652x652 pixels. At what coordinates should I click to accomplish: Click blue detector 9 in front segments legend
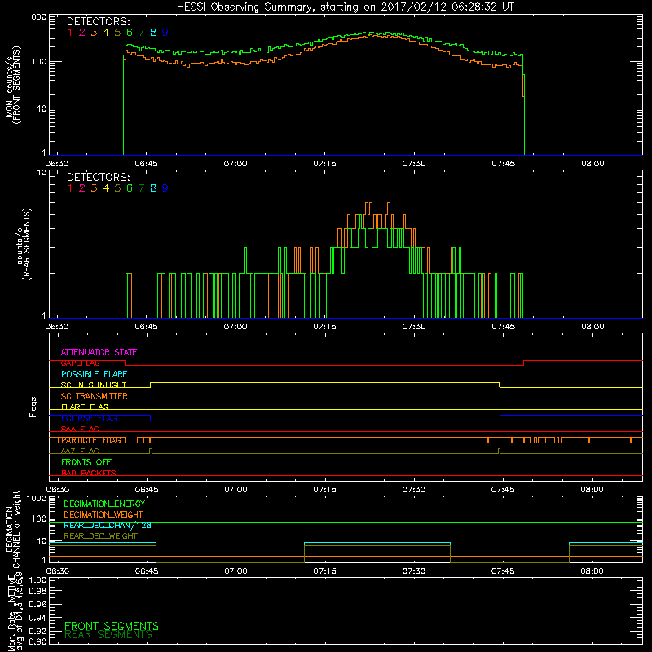pyautogui.click(x=165, y=33)
